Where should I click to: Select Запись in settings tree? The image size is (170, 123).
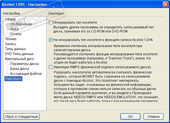pos(10,44)
